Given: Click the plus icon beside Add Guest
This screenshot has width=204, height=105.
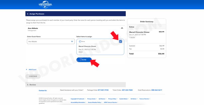Looking at the screenshot, I should (x=27, y=69).
